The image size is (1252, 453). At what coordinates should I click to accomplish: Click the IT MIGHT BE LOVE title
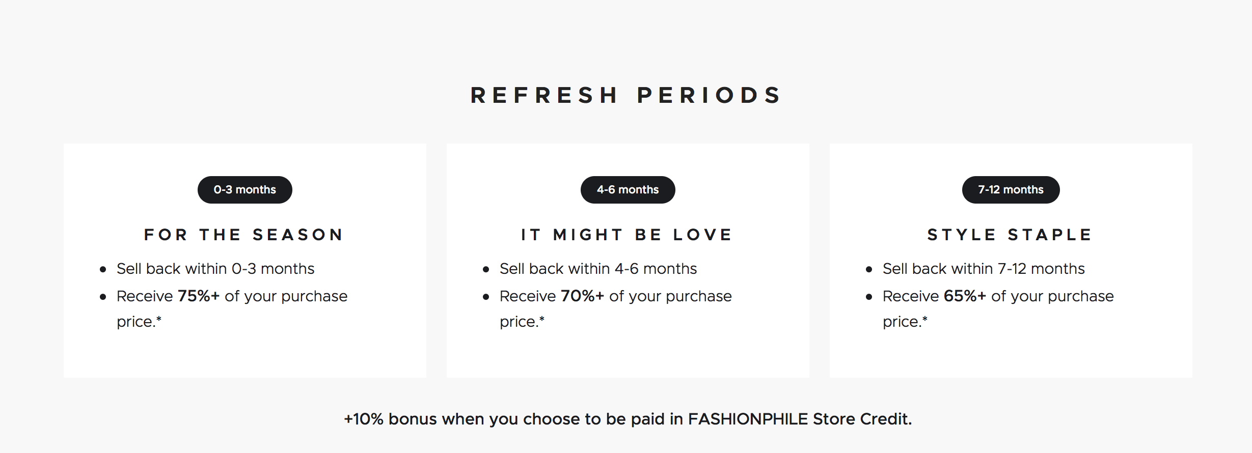pyautogui.click(x=628, y=235)
